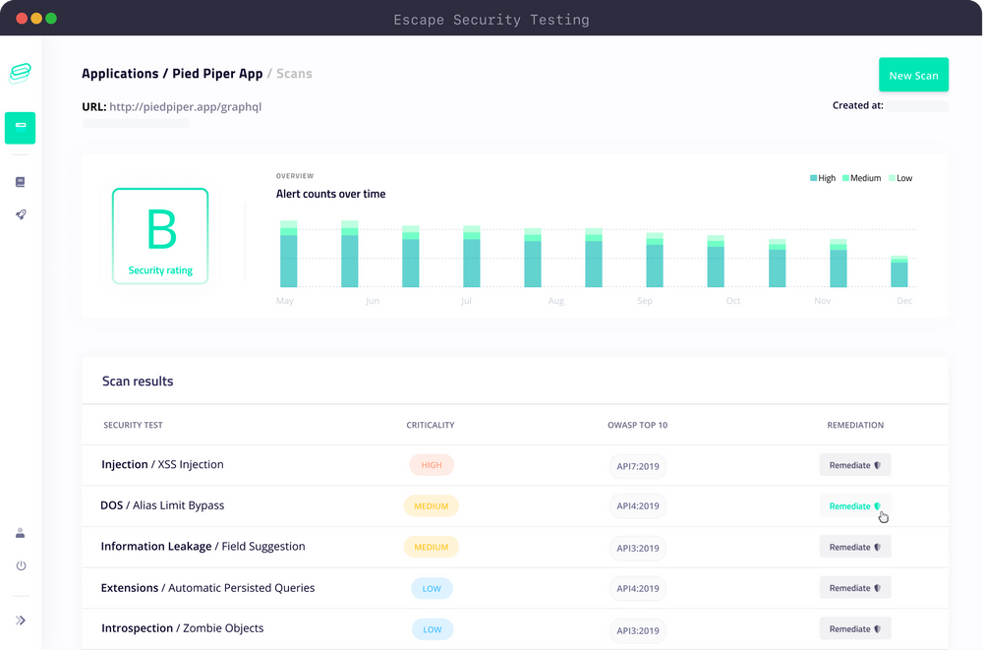
Task: Toggle Medium series in chart legend
Action: coord(861,178)
